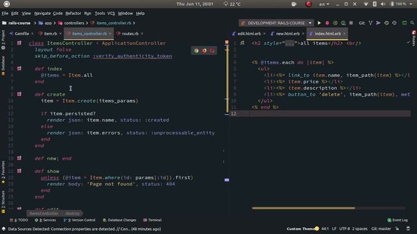
Task: Click breadcrumb chevron after items_controller.rb
Action: (x=134, y=23)
